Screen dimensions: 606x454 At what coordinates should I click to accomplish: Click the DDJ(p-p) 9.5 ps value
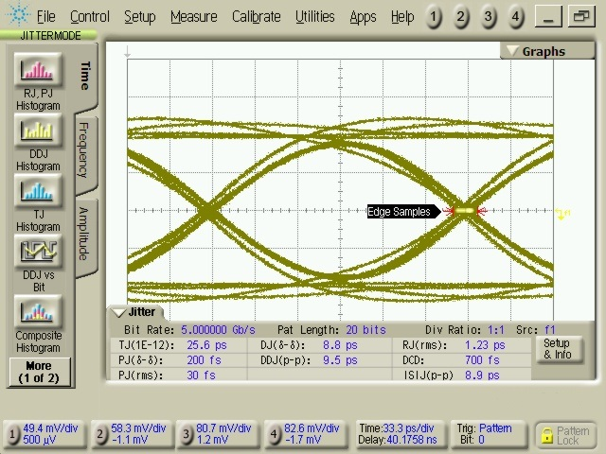tap(340, 360)
